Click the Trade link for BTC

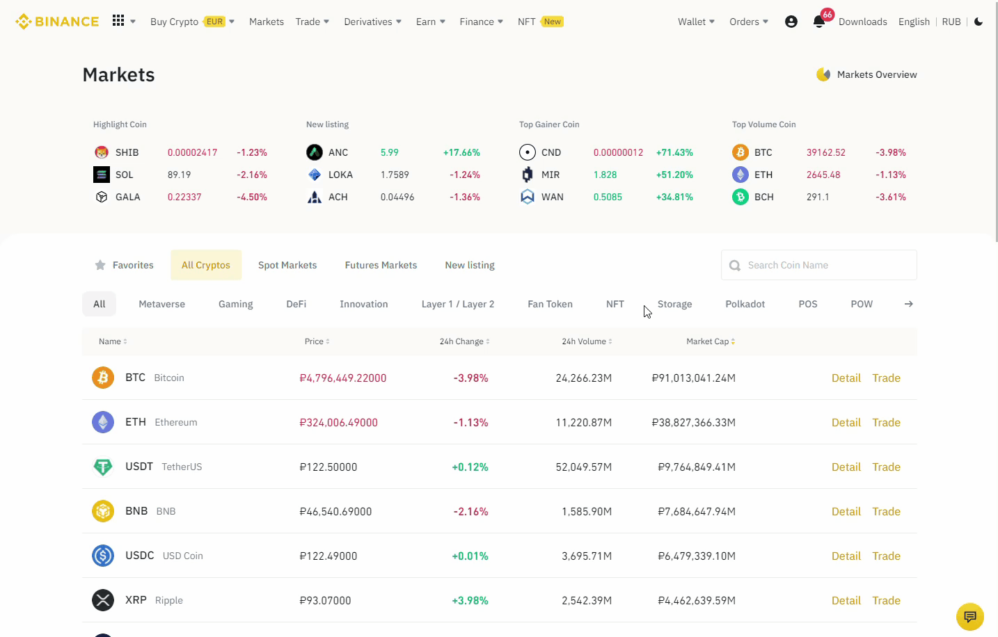886,378
